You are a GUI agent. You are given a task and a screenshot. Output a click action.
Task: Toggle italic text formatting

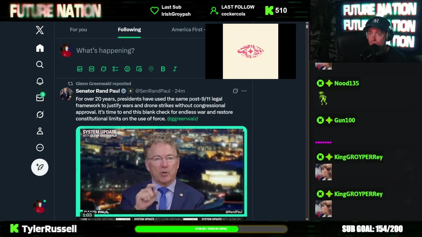click(x=175, y=69)
